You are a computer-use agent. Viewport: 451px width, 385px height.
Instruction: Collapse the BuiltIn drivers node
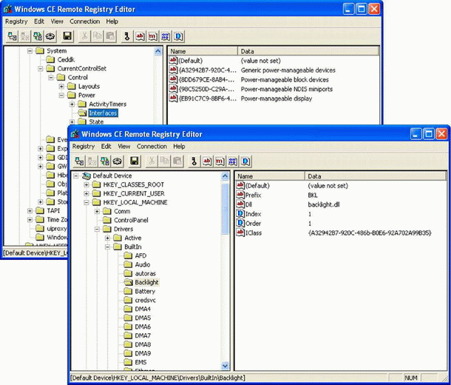108,247
